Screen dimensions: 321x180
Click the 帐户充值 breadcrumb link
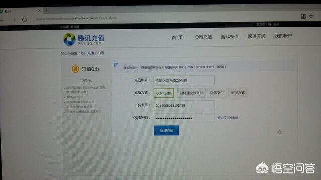(x=87, y=53)
